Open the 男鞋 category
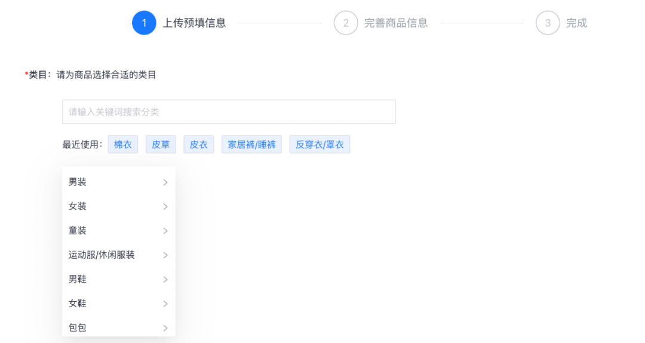Screen dimensions: 645x343 118,279
